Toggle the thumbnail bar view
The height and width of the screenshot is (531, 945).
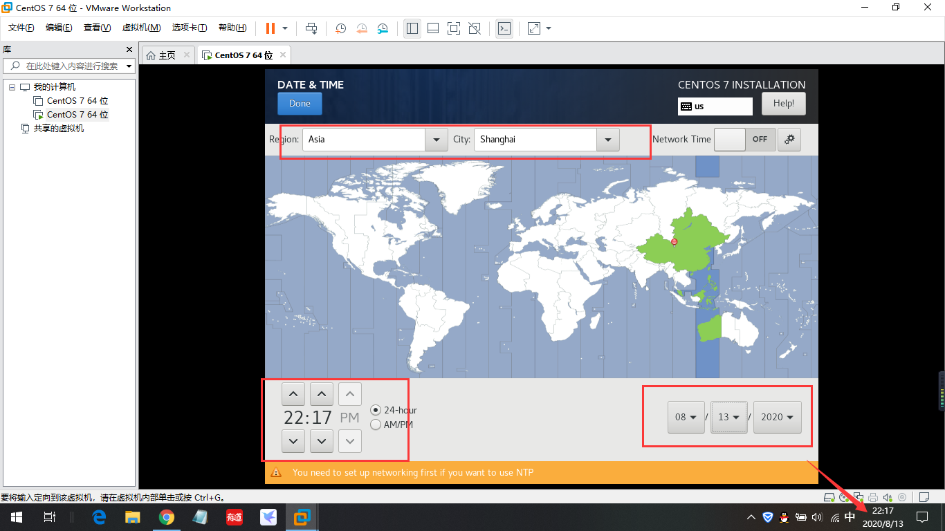click(433, 28)
